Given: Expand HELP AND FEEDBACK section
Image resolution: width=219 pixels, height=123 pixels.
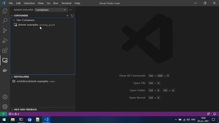Looking at the screenshot, I should coord(12,110).
